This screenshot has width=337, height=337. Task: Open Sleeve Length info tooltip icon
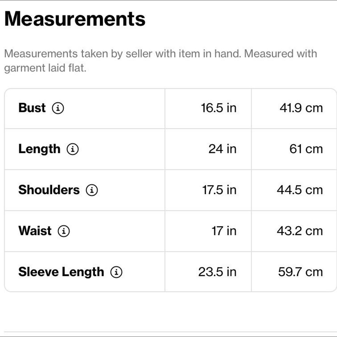[x=116, y=272]
